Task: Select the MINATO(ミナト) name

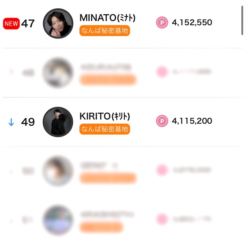Action: pyautogui.click(x=107, y=18)
